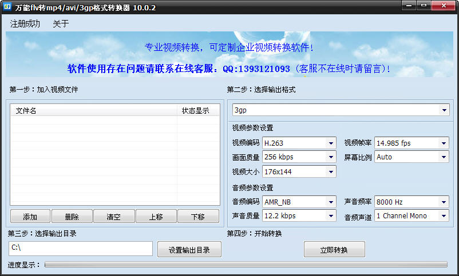Screen dimensions: 459x276
Task: Click the 添加 button to add video
Action: pos(30,217)
